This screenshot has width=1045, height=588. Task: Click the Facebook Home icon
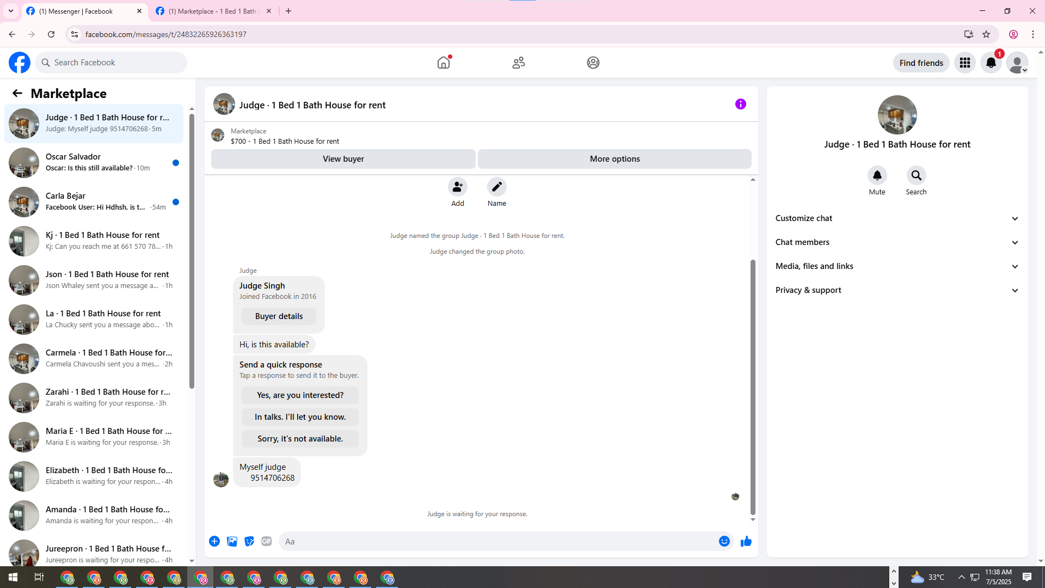point(444,63)
